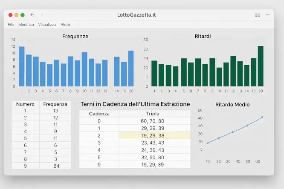Click the green fullscreen window button
The width and height of the screenshot is (284, 189).
click(22, 15)
